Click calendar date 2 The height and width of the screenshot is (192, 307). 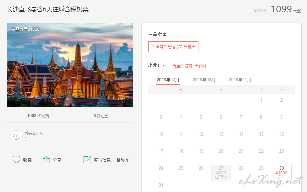(281, 100)
